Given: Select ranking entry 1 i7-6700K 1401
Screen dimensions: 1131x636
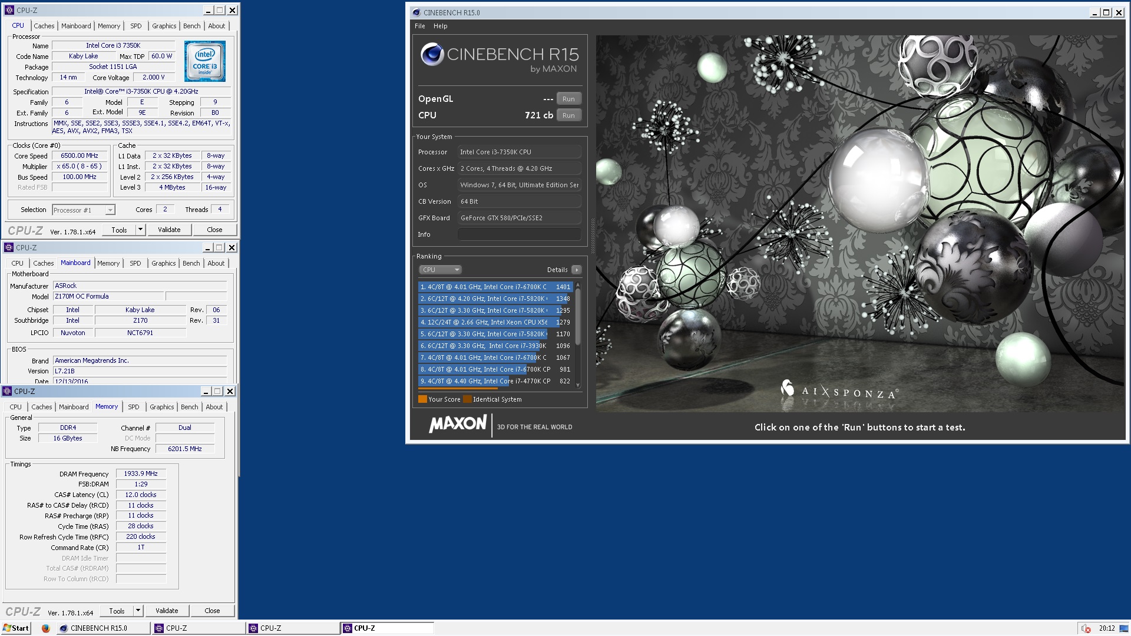Looking at the screenshot, I should point(495,287).
